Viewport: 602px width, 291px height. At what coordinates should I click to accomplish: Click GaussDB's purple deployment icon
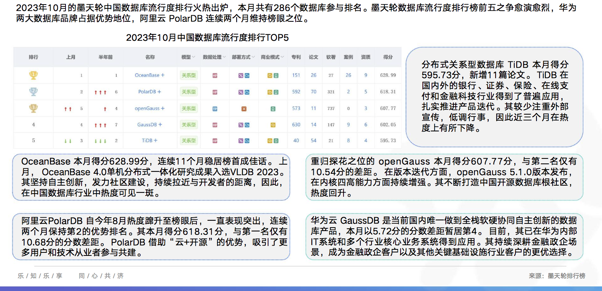[x=241, y=125]
